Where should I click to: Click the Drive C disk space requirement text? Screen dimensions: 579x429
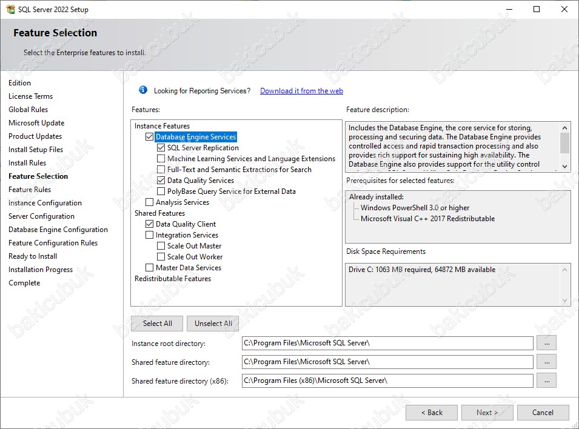(422, 270)
